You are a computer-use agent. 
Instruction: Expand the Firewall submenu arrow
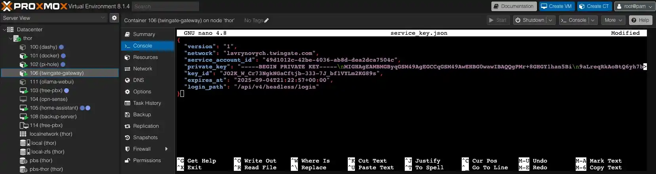click(x=166, y=149)
